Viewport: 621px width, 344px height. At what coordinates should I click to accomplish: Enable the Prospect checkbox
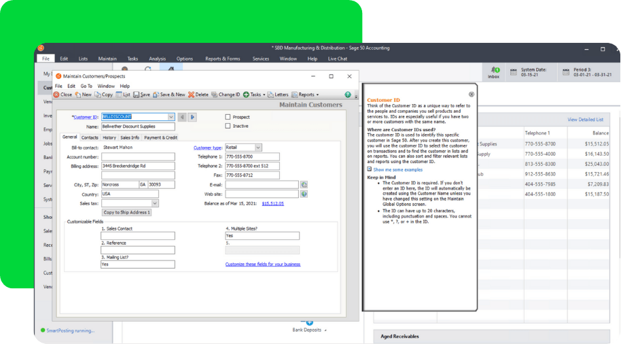[228, 117]
